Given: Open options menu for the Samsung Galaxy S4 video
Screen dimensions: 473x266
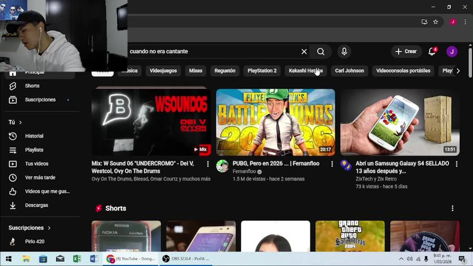Looking at the screenshot, I should pyautogui.click(x=456, y=164).
